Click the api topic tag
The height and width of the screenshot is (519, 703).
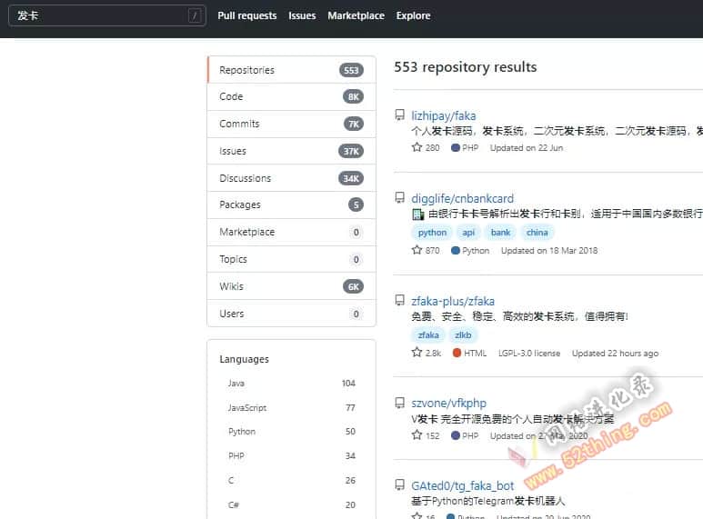coord(468,233)
